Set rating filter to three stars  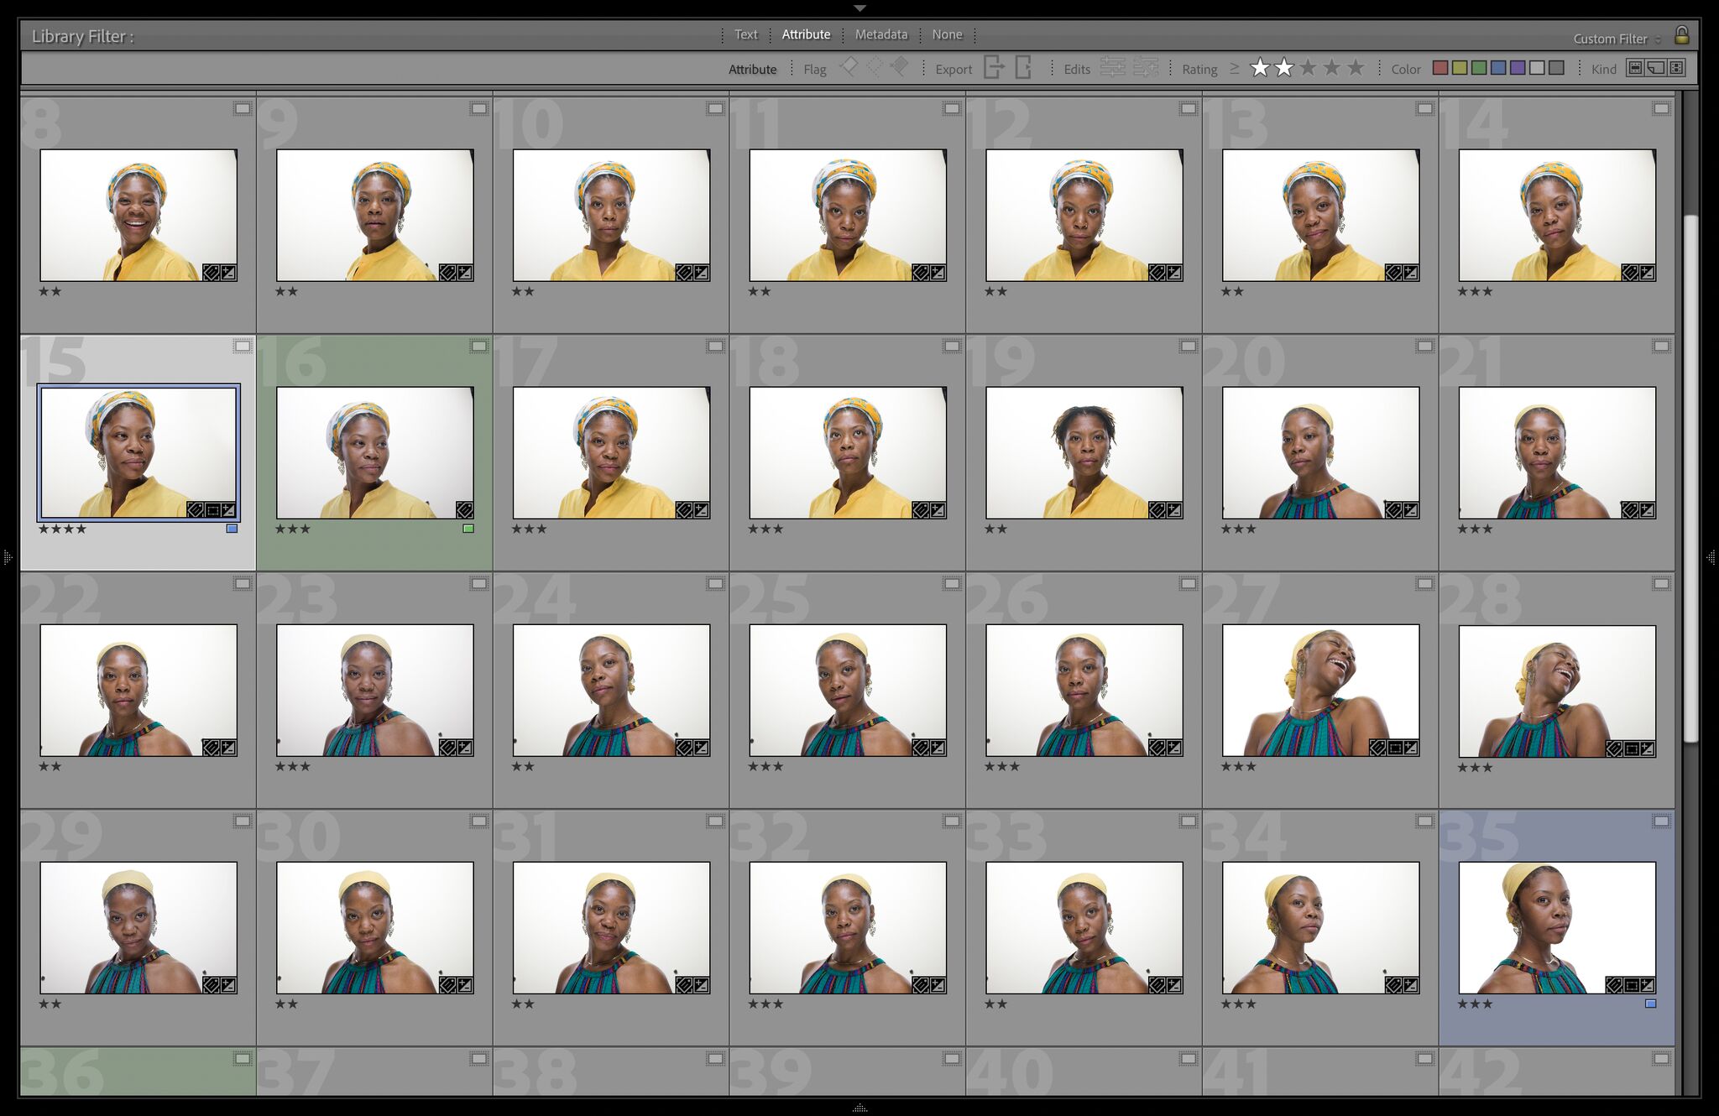(x=1308, y=68)
